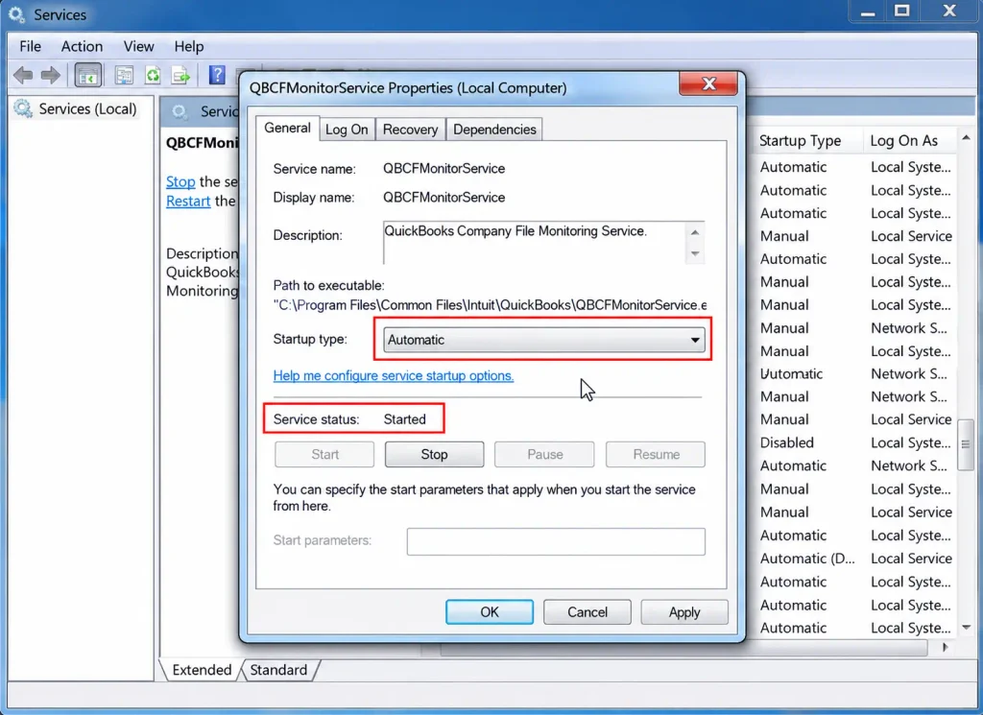Switch to the Log On tab
This screenshot has width=983, height=715.
pos(347,130)
